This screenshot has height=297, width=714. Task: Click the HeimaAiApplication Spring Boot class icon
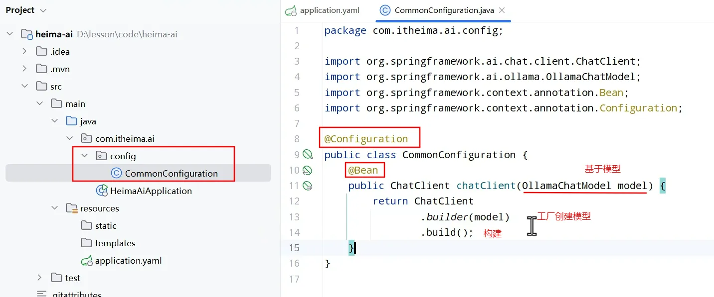point(102,191)
